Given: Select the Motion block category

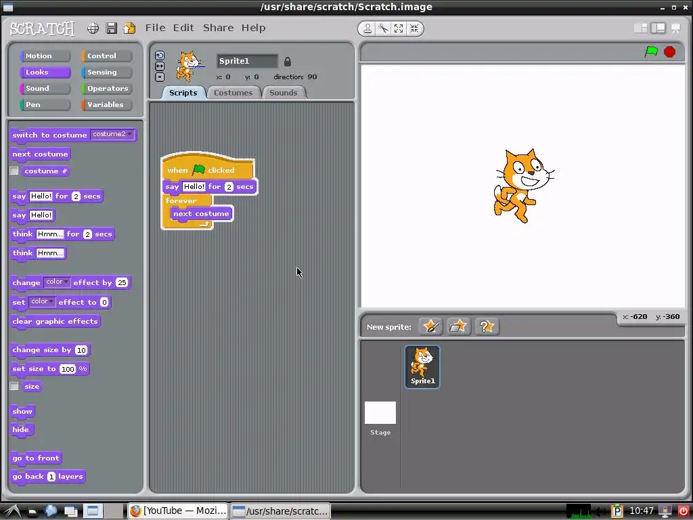Looking at the screenshot, I should tap(45, 56).
